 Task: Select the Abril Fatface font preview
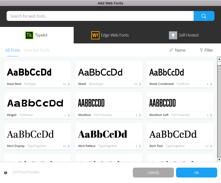(103, 134)
